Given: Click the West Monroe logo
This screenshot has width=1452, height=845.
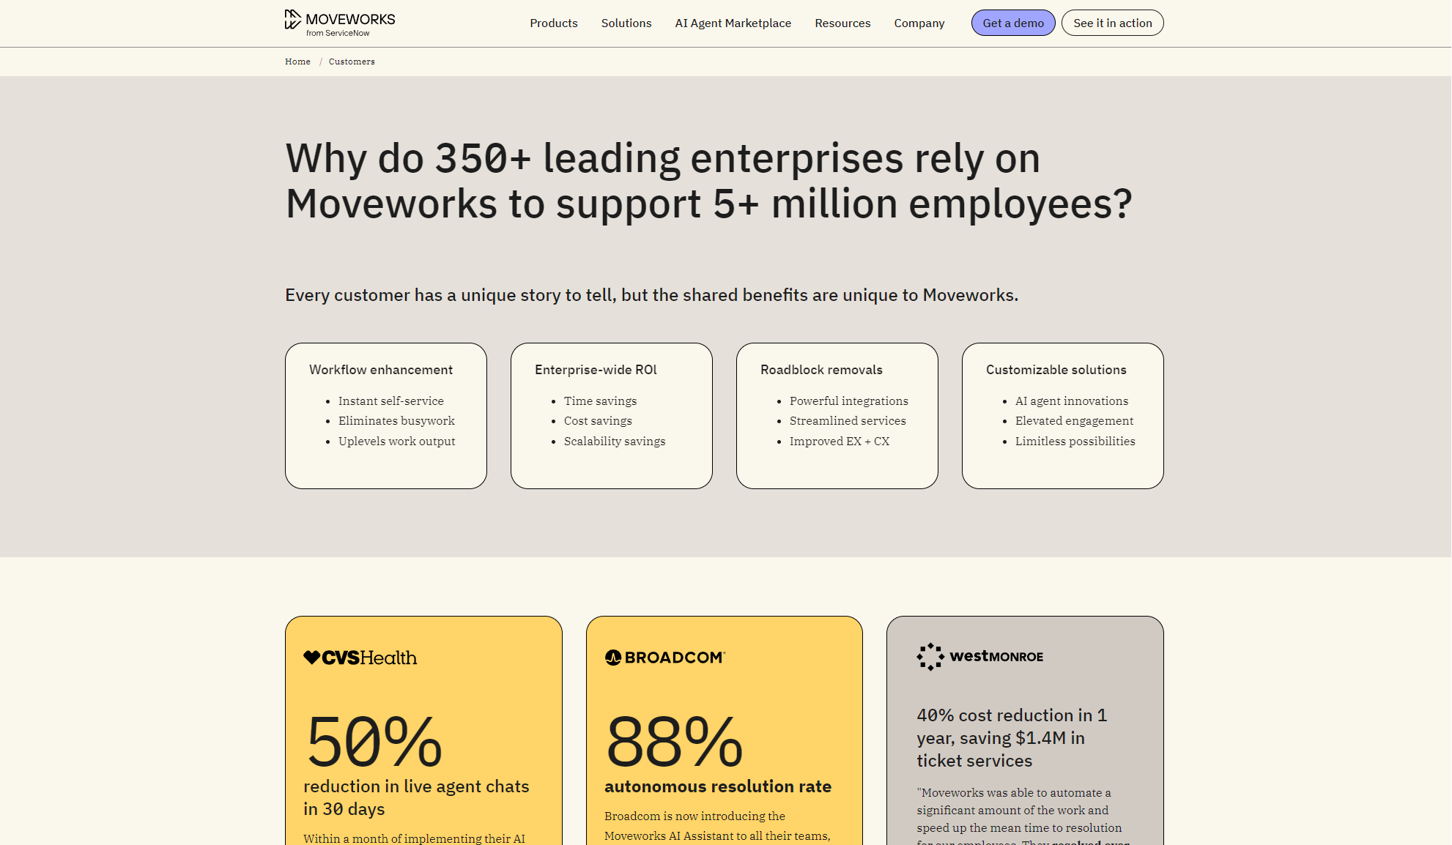Looking at the screenshot, I should (979, 657).
